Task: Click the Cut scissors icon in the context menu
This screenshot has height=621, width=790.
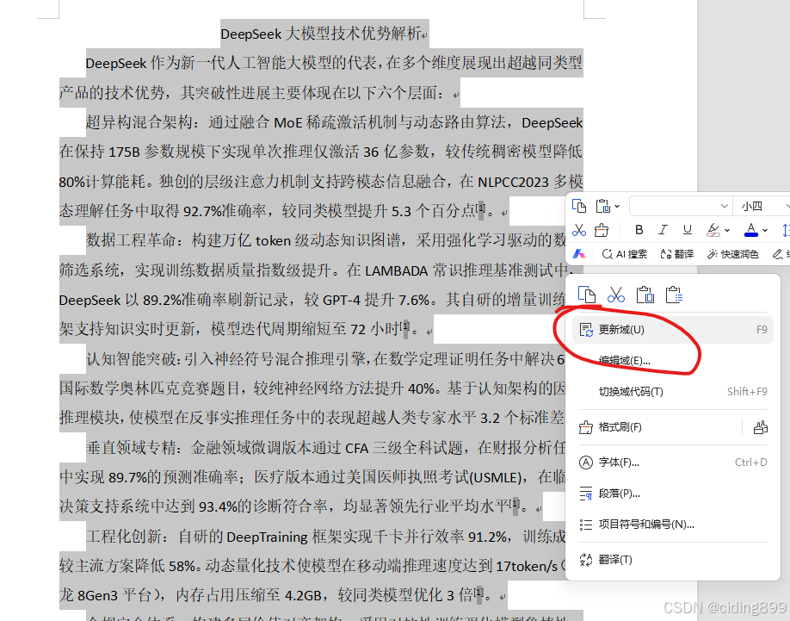Action: click(x=615, y=295)
